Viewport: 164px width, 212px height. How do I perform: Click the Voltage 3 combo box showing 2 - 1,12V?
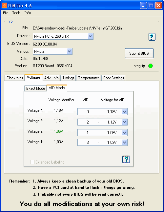click(102, 122)
